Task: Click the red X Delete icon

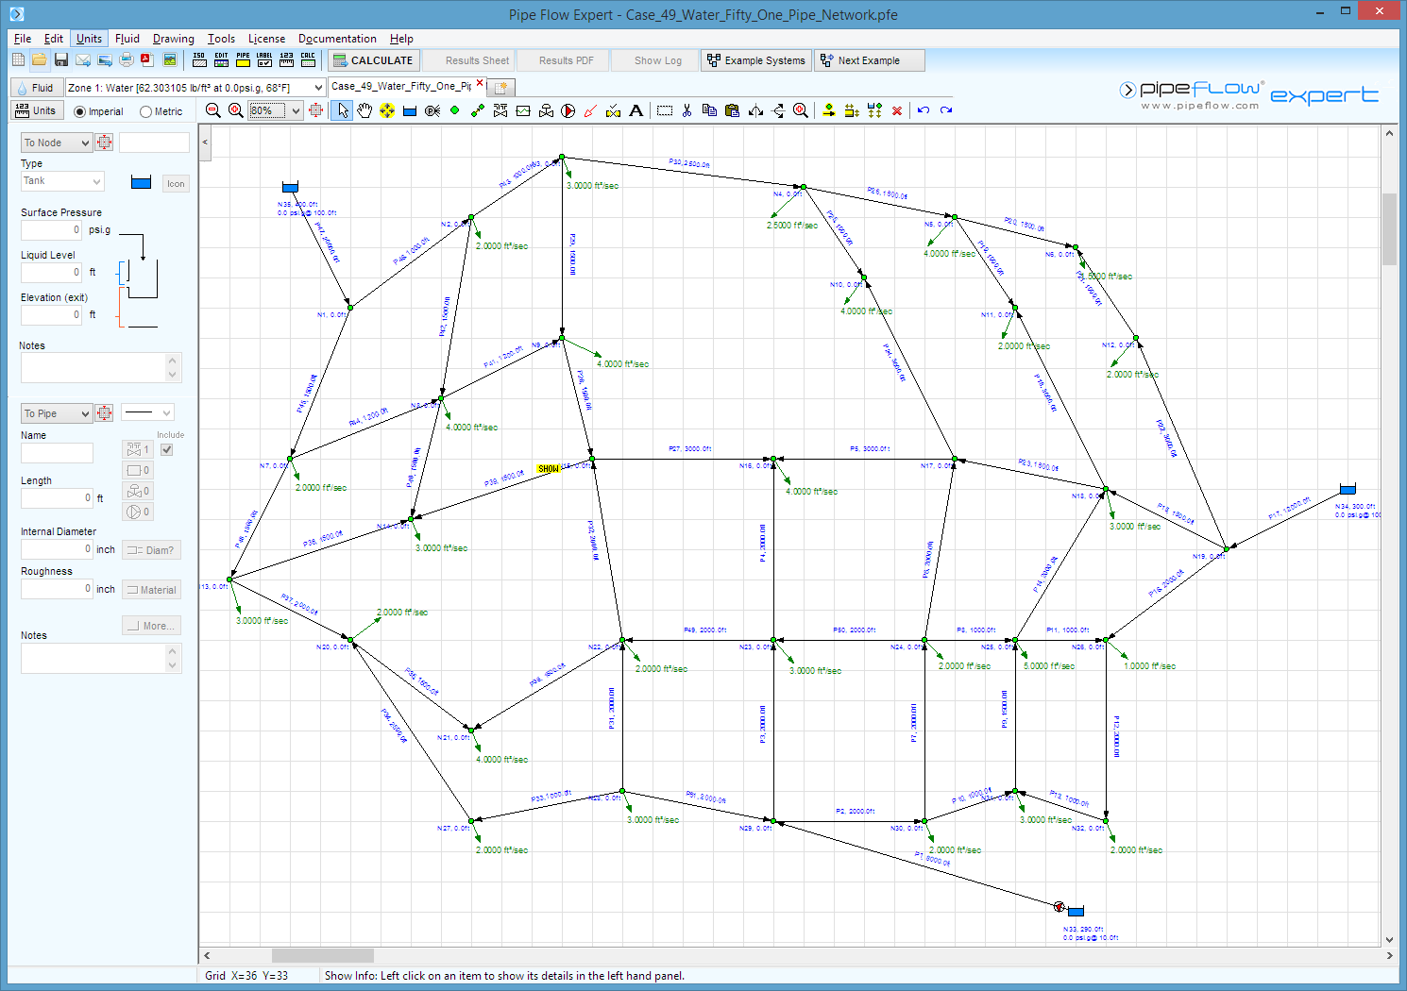Action: [897, 110]
